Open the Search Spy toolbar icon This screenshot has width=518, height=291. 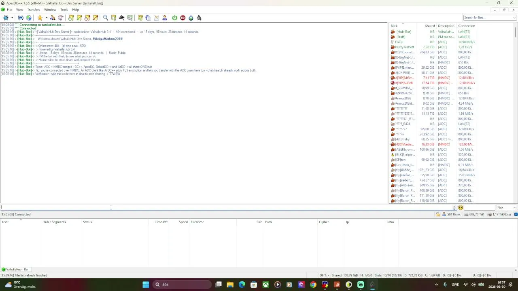tap(122, 18)
